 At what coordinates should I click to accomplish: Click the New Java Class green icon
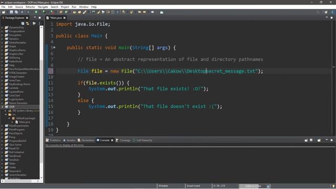(66, 12)
